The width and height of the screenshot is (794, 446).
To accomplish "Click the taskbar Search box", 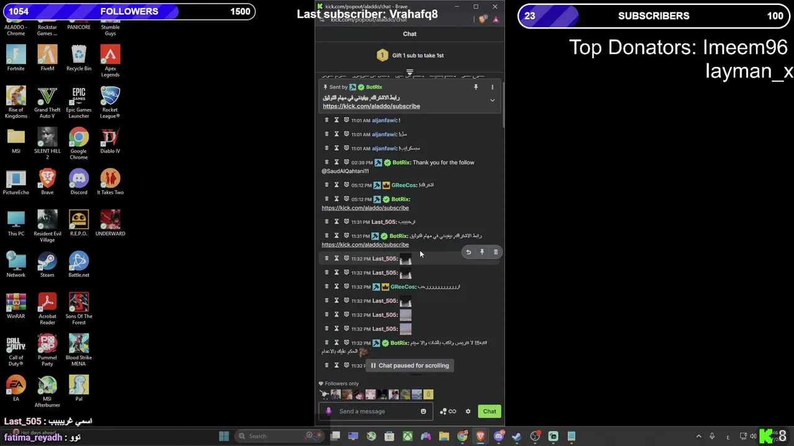I will click(279, 436).
